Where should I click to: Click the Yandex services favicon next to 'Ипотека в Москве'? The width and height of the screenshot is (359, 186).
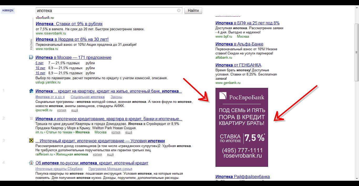(x=31, y=57)
